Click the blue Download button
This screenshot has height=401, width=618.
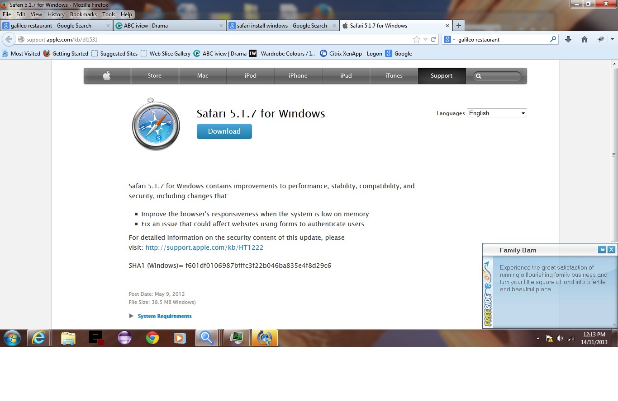pos(224,131)
